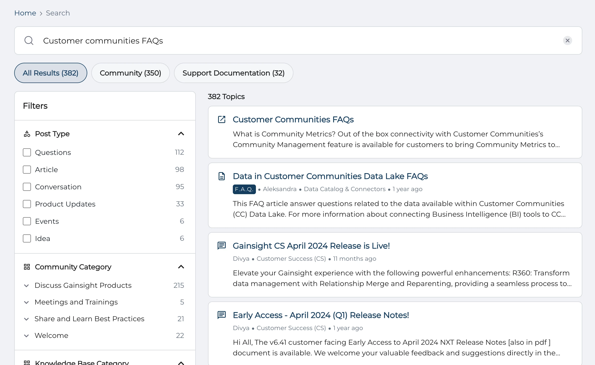Open the Support Documentation (32) tab
The height and width of the screenshot is (365, 595).
pos(233,73)
